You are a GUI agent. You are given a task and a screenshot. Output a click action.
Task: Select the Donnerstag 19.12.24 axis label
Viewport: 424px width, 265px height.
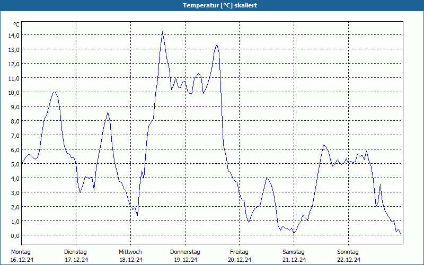coord(185,256)
